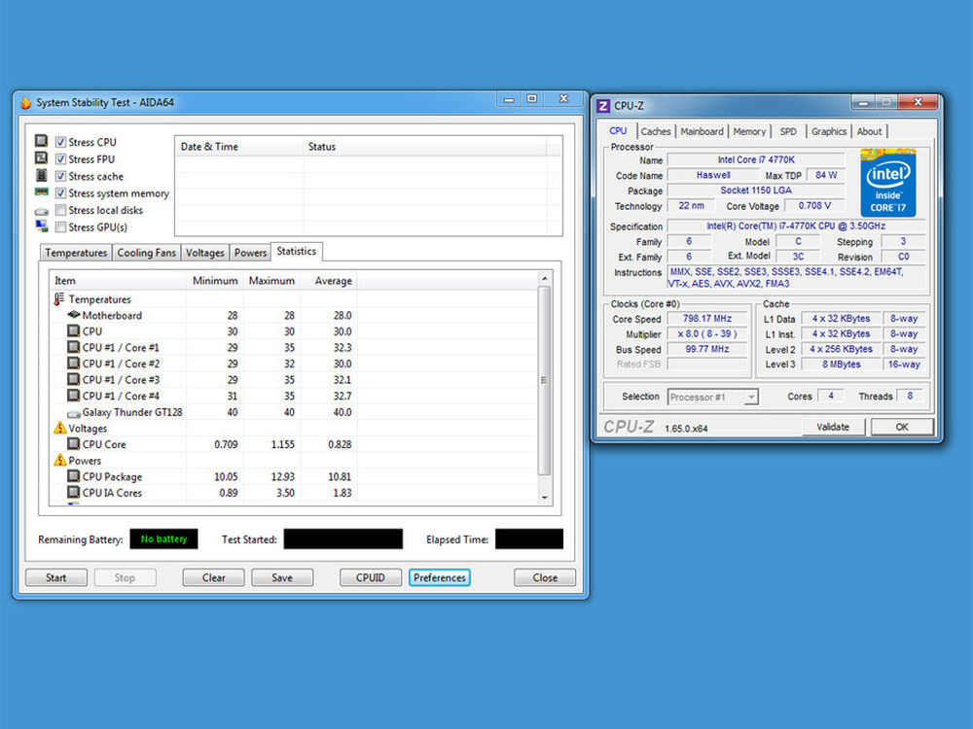Click the Item column header
Viewport: 973px width, 729px height.
[118, 281]
